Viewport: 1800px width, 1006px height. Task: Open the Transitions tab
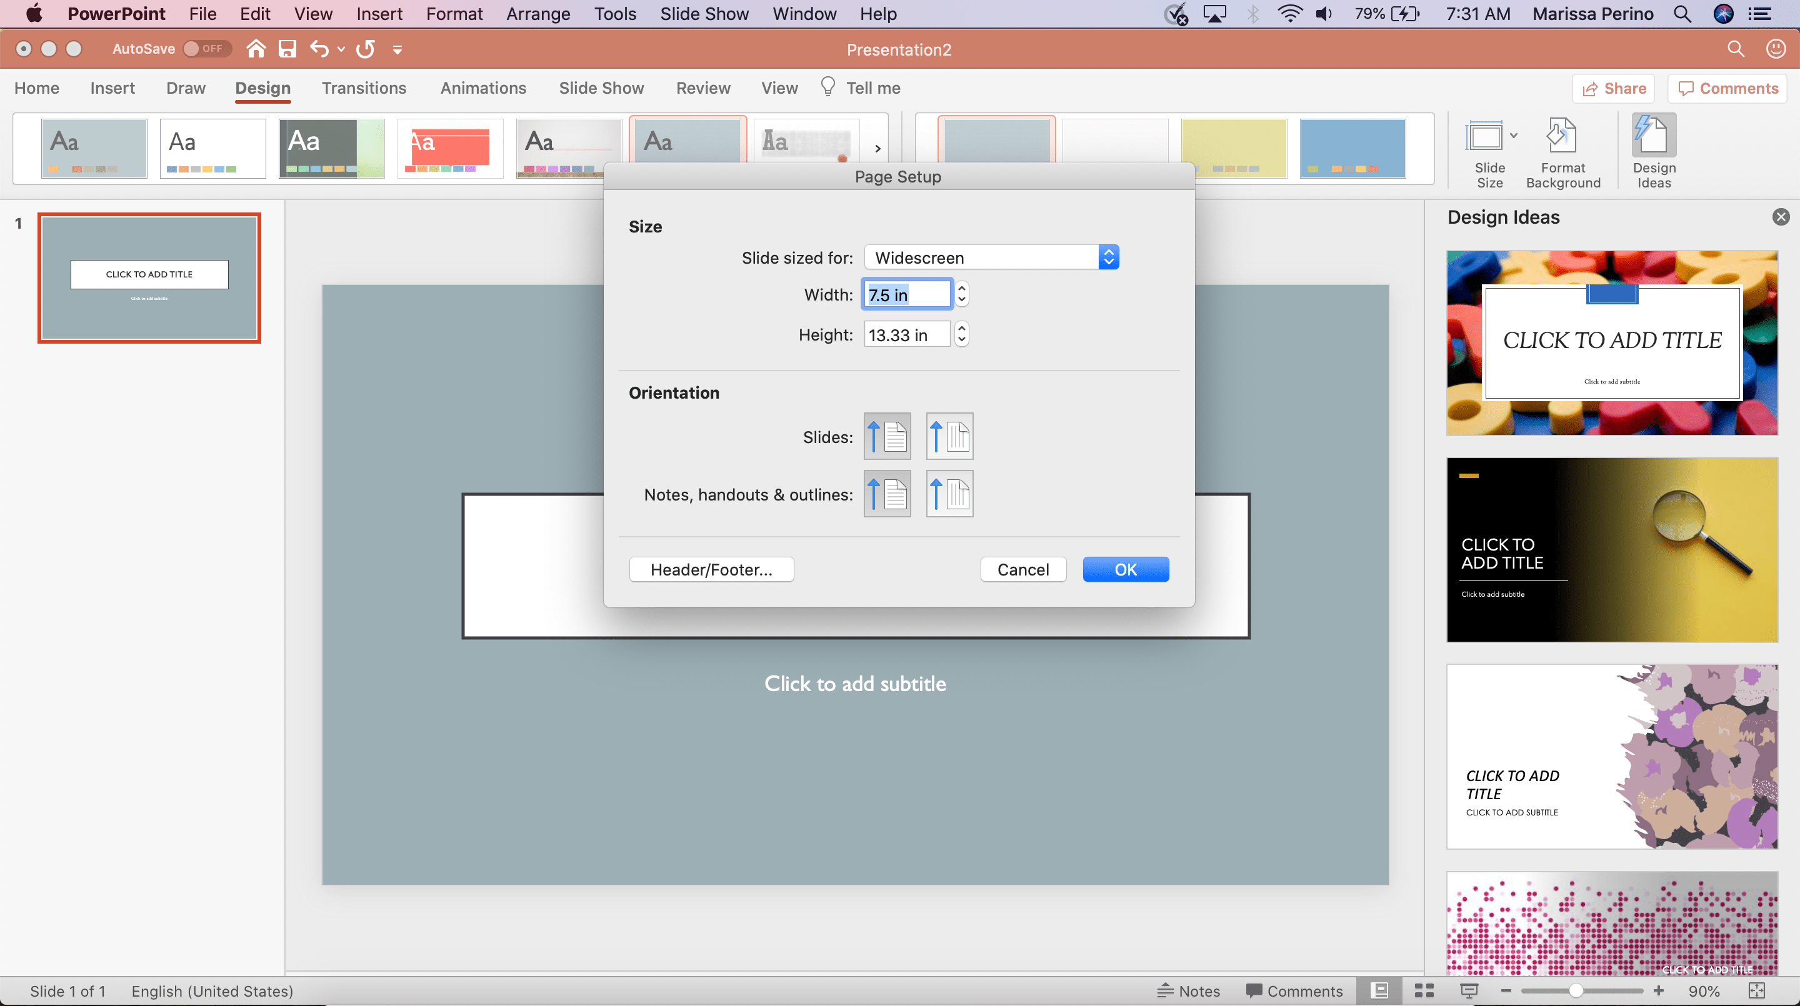point(364,87)
